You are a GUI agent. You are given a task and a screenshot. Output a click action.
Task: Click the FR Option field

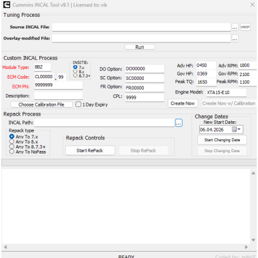click(144, 88)
